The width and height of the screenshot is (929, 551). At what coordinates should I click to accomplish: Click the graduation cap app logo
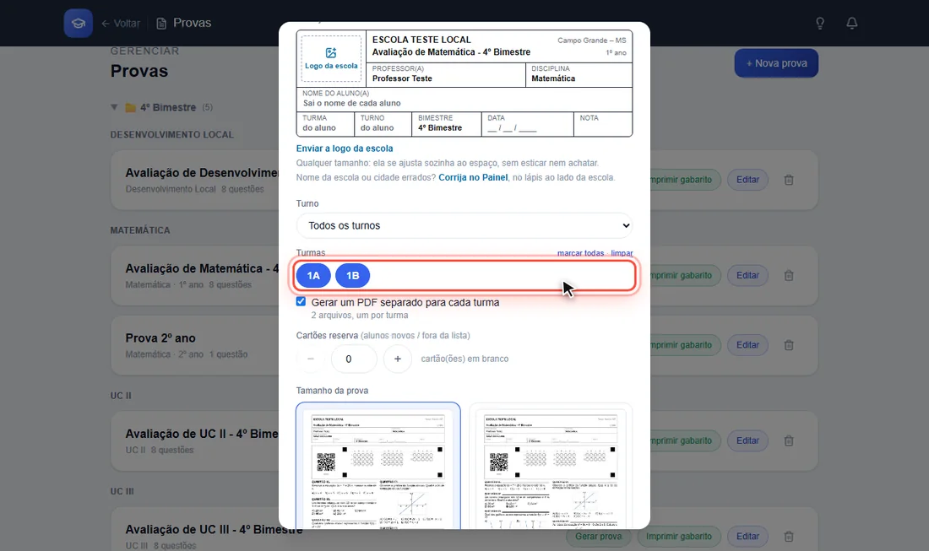click(79, 23)
